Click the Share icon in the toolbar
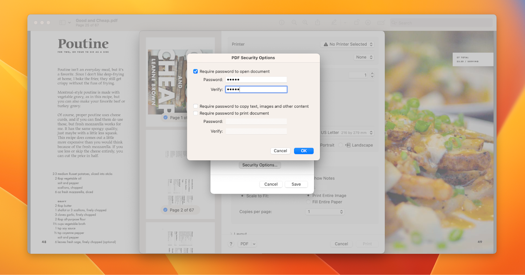 [x=317, y=22]
